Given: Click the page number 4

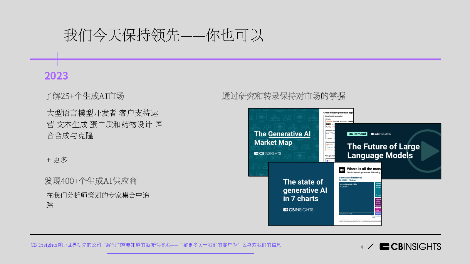Looking at the screenshot, I should [362, 247].
